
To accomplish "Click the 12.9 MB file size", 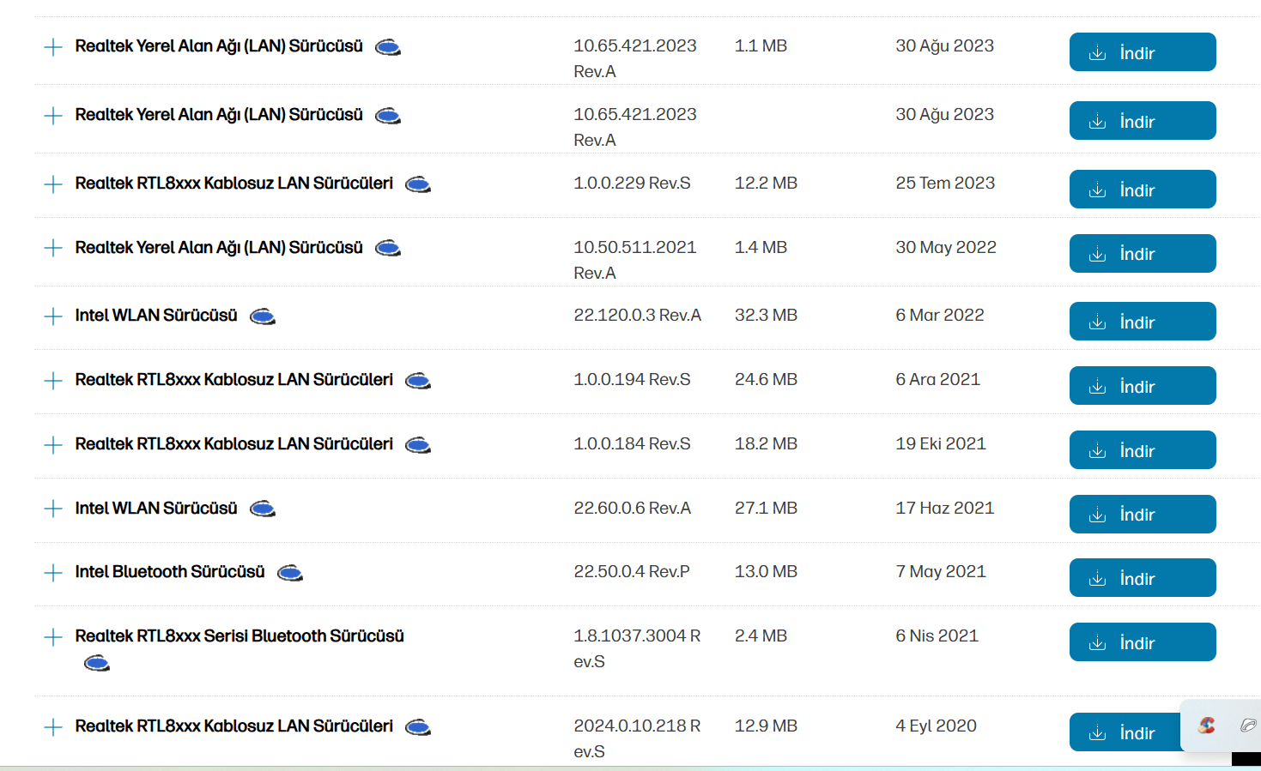I will [x=766, y=726].
